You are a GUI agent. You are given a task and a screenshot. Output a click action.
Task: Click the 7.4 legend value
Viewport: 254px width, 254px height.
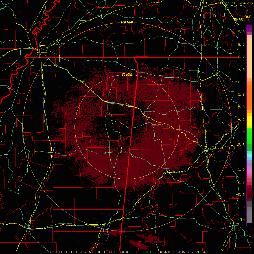[241, 69]
